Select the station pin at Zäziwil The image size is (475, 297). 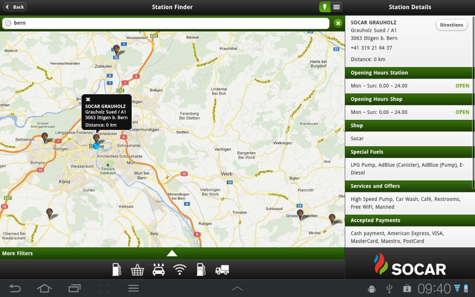(x=332, y=219)
